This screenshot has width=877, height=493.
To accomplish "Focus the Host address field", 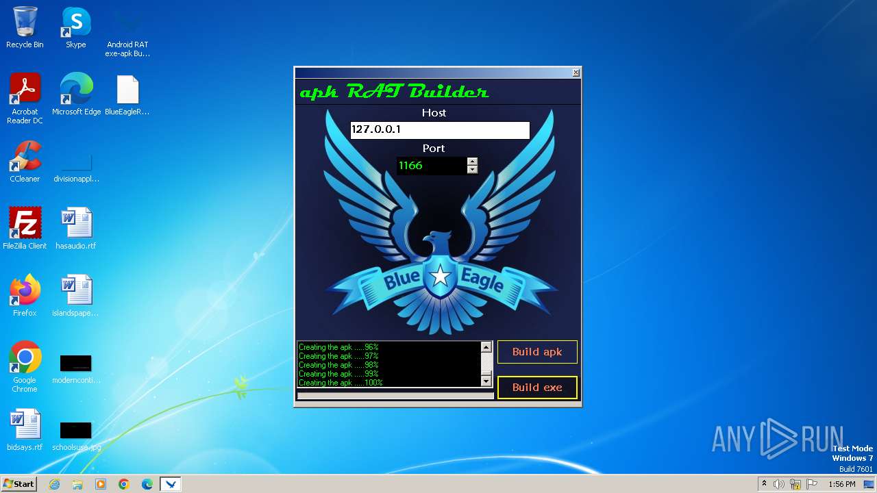I will click(x=440, y=129).
